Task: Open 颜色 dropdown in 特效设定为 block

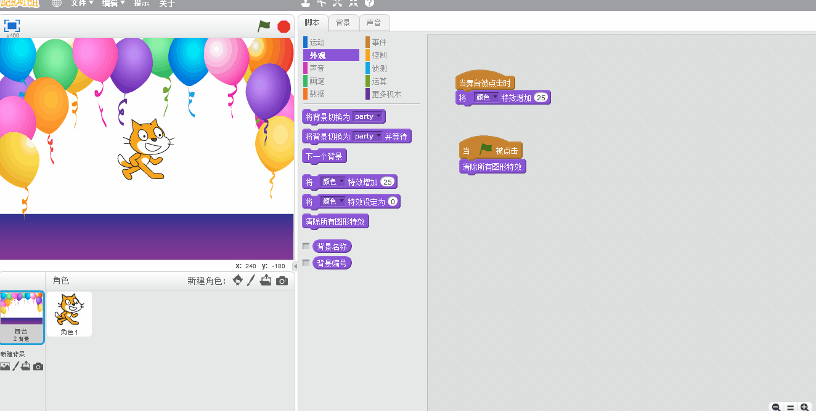Action: [x=333, y=202]
